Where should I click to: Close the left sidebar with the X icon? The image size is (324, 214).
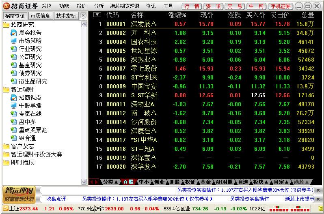coord(83,15)
